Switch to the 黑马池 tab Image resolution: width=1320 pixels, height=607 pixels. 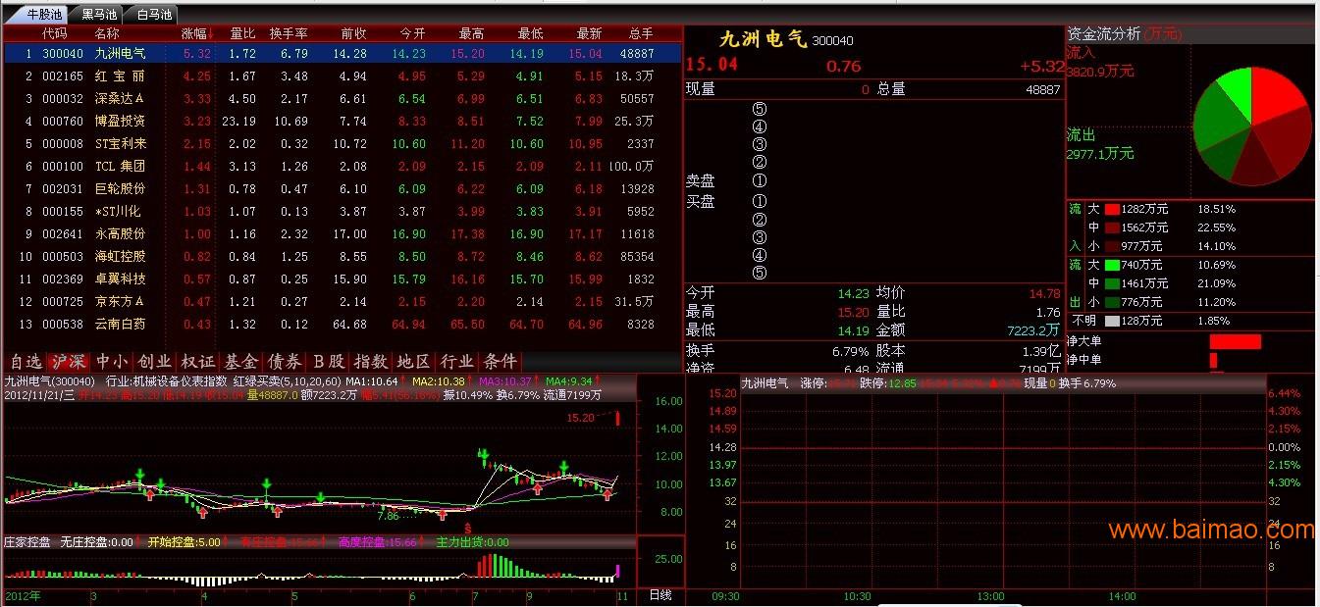click(x=99, y=14)
